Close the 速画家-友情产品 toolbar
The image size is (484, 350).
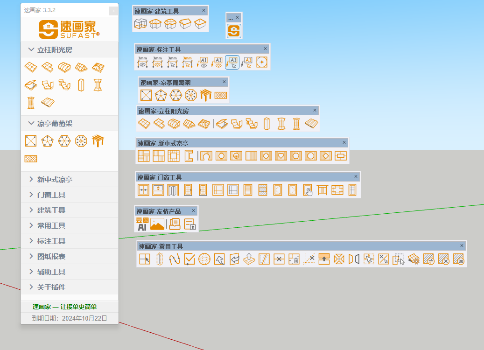point(193,211)
